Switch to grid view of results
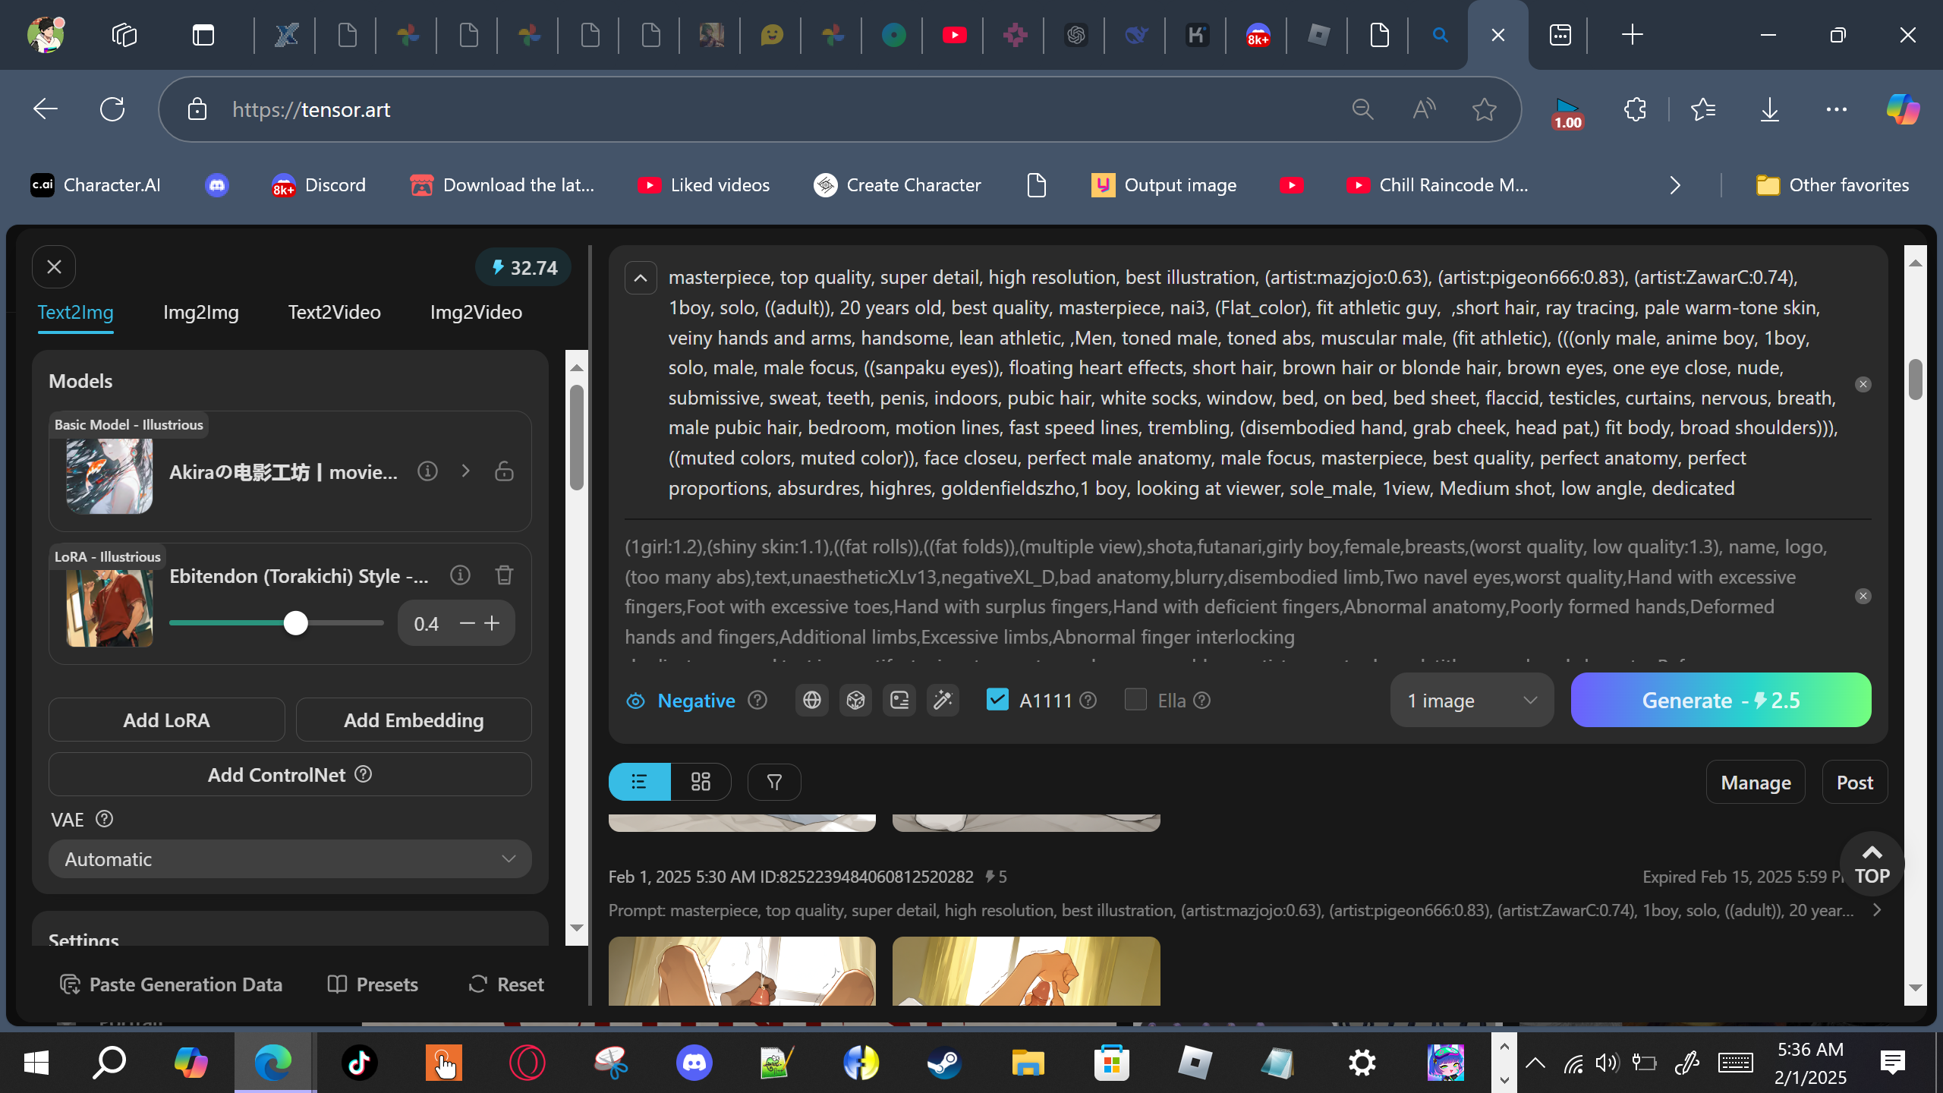Screen dimensions: 1943x1093 (701, 782)
